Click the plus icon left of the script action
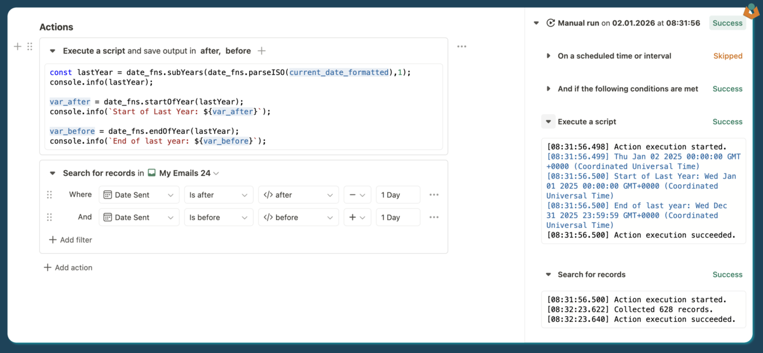 pos(18,46)
